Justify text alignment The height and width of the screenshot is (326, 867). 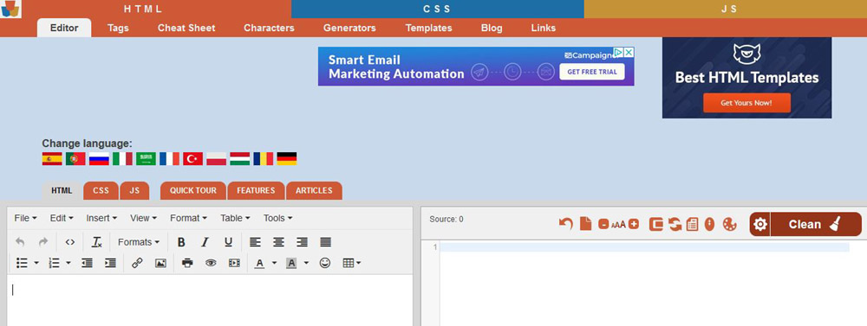coord(326,242)
